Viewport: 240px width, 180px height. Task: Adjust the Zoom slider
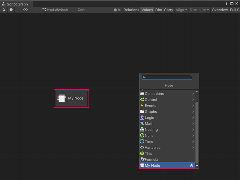pos(102,10)
